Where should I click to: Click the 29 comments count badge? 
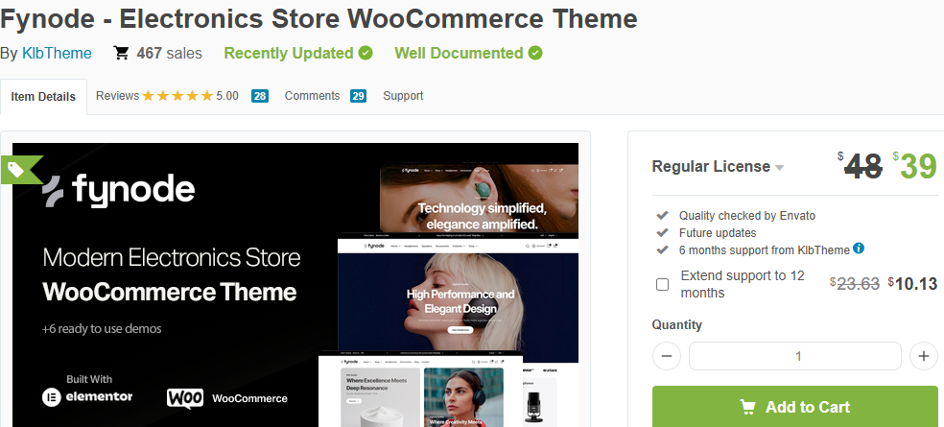coord(358,96)
